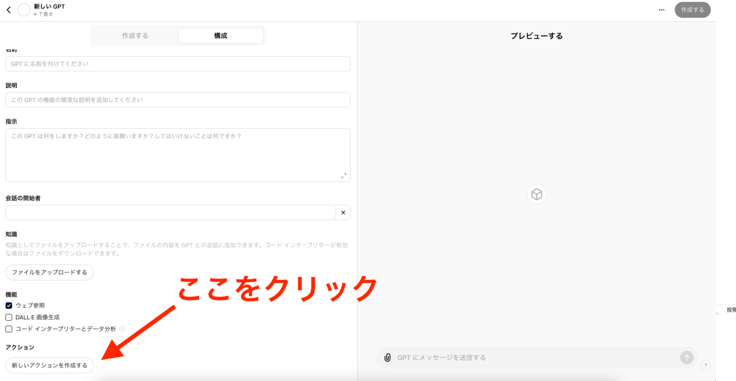
Task: Click the GPT name input field
Action: coord(178,64)
